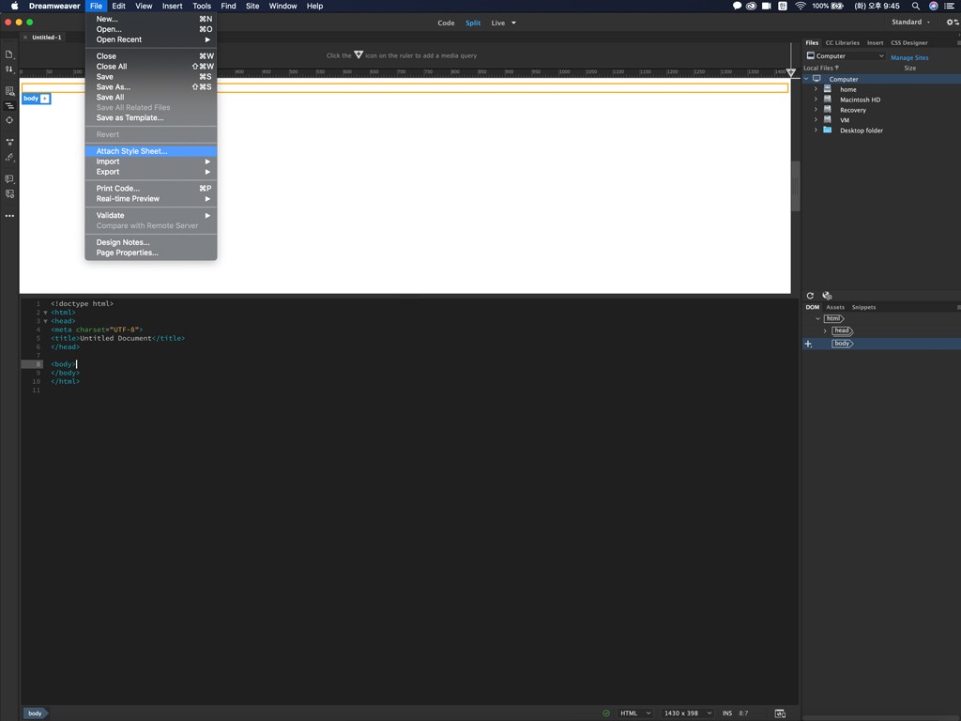Switch to the CC Libraries tab
The width and height of the screenshot is (961, 721).
(x=842, y=43)
